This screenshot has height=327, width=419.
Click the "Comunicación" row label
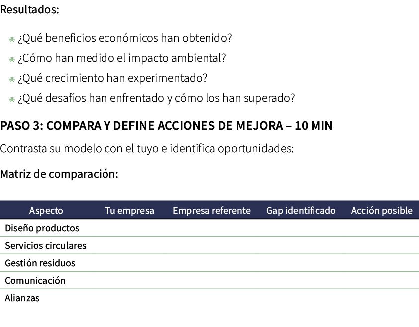(x=35, y=280)
